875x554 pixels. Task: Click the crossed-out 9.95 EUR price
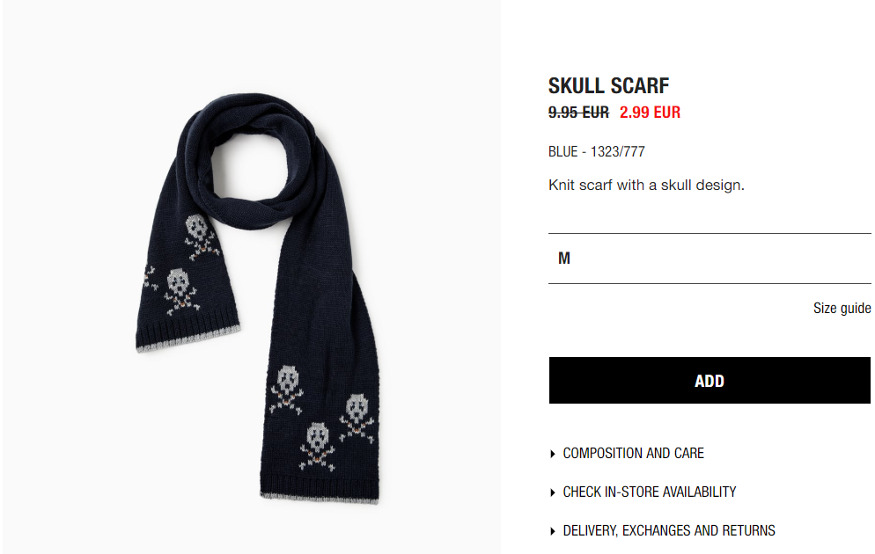(x=578, y=112)
